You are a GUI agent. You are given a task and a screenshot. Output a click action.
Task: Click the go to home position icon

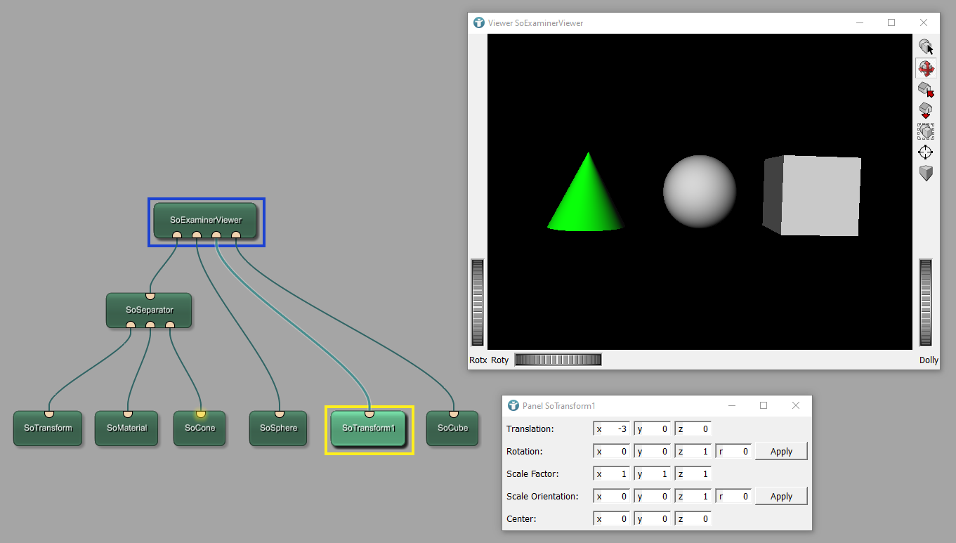pyautogui.click(x=926, y=89)
